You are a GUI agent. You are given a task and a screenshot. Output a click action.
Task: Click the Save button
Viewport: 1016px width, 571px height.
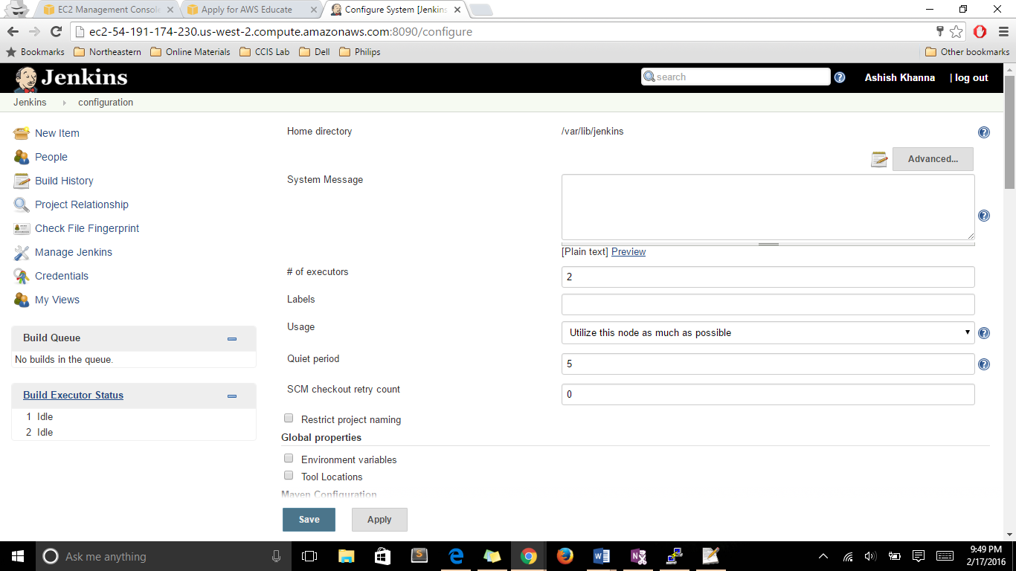click(309, 520)
